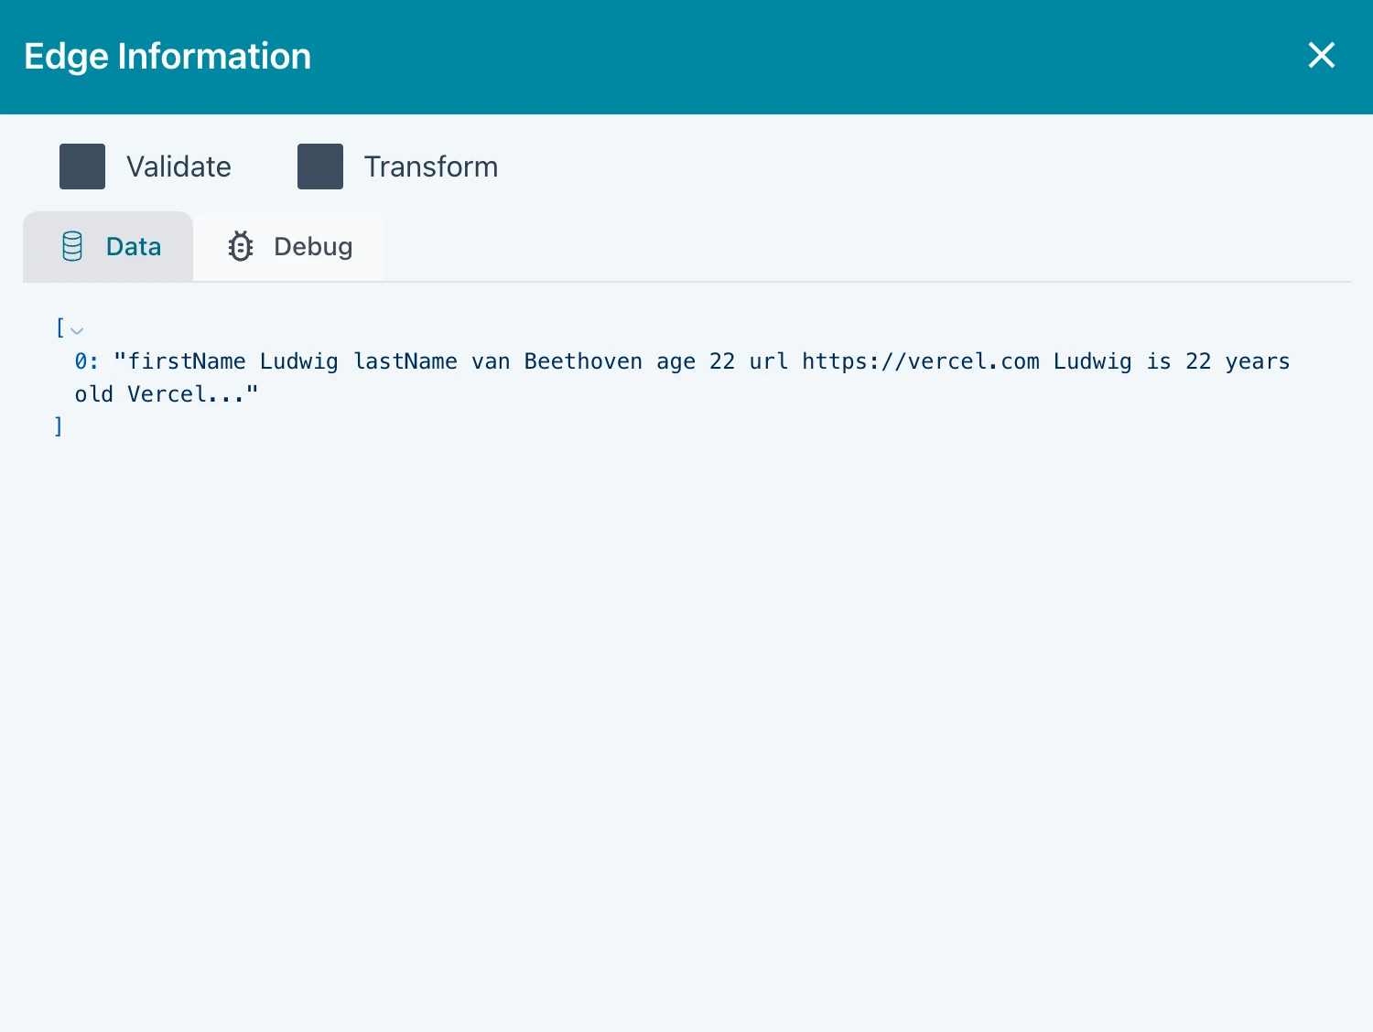The height and width of the screenshot is (1032, 1373).
Task: Click "years" at the end of first line
Action: coord(1257,362)
